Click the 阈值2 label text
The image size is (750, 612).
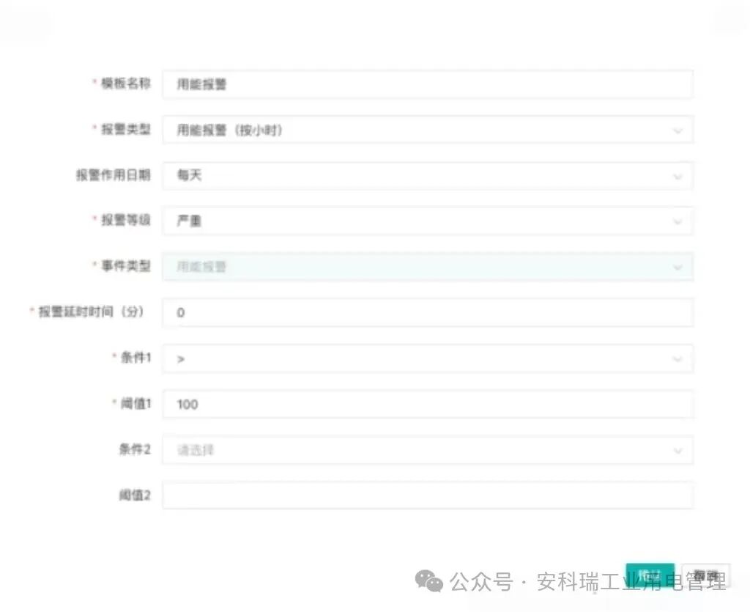pyautogui.click(x=135, y=495)
